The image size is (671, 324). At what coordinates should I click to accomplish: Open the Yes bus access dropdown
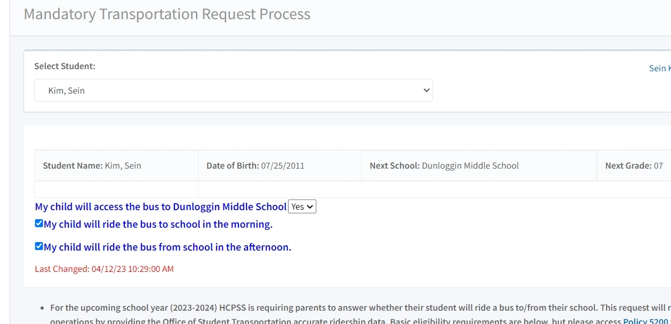tap(302, 206)
